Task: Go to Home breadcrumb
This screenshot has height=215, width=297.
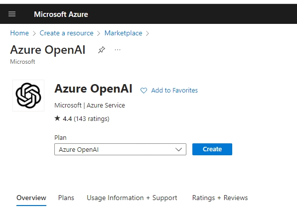Action: click(19, 33)
